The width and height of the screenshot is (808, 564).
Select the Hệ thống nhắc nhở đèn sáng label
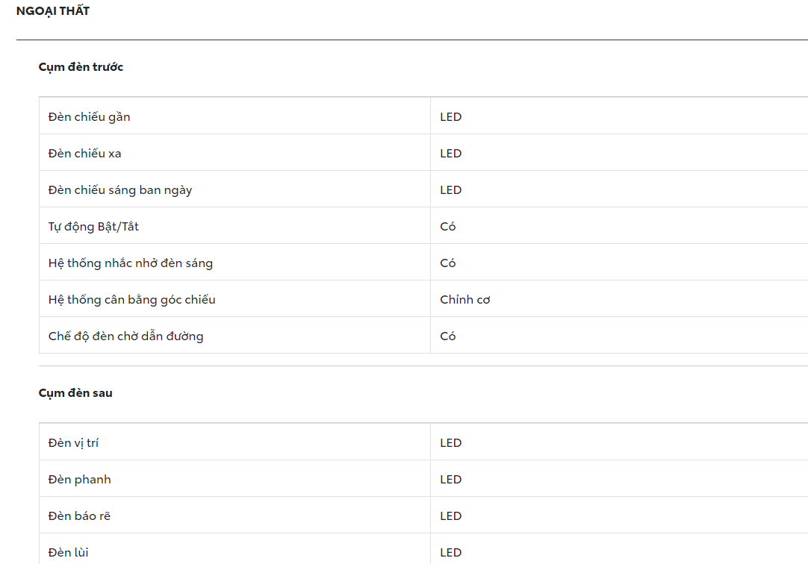click(130, 263)
